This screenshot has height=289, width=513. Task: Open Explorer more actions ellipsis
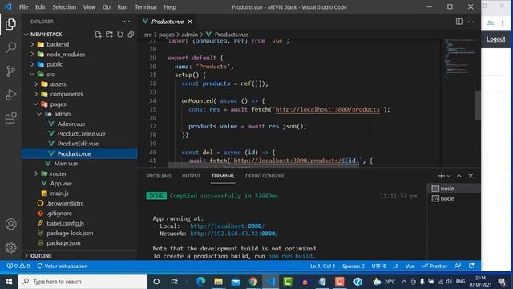click(127, 22)
